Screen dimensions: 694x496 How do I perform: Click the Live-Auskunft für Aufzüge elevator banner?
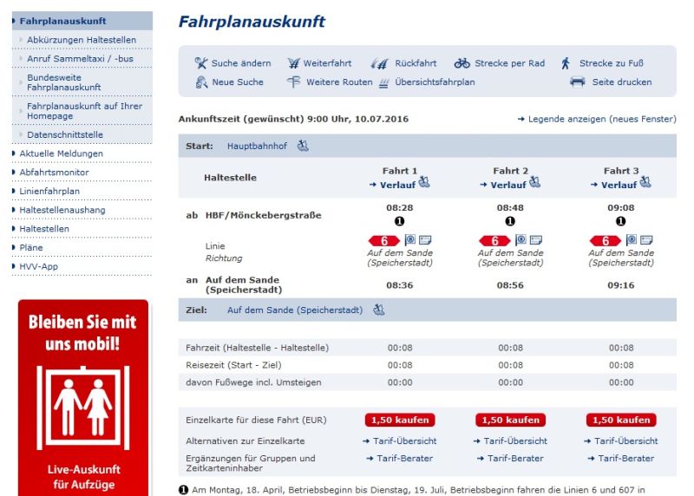[x=83, y=398]
